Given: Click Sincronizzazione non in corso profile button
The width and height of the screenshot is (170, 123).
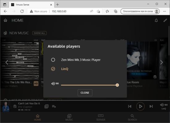Looking at the screenshot, I should click(140, 11).
